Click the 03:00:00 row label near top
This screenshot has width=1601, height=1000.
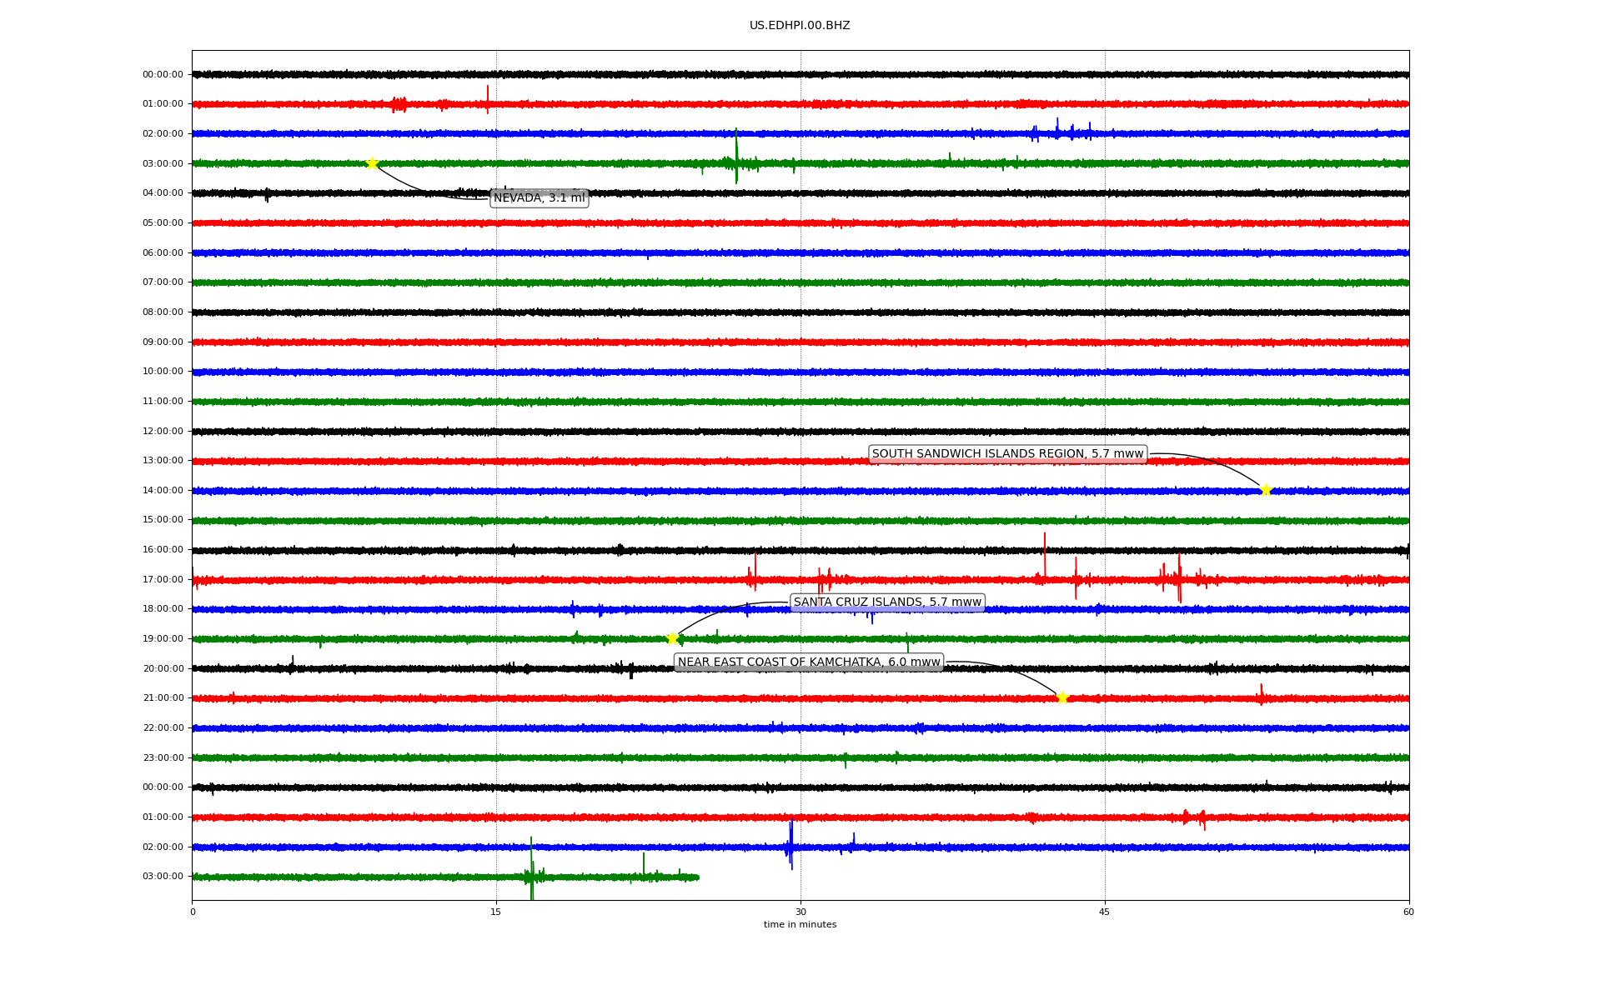pos(163,163)
